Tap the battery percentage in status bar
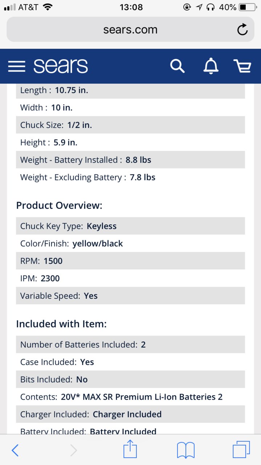This screenshot has height=465, width=261. tap(228, 7)
